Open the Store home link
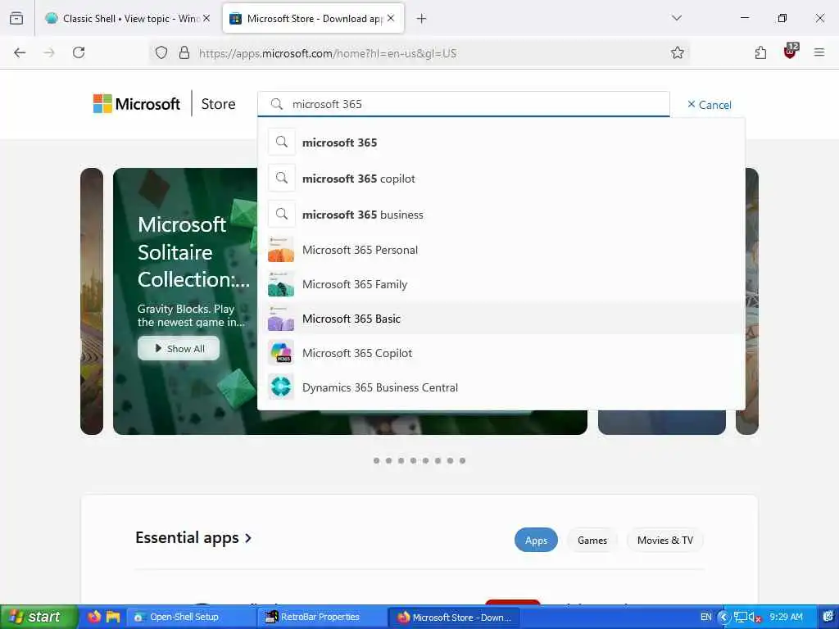Image resolution: width=839 pixels, height=629 pixels. click(x=218, y=104)
